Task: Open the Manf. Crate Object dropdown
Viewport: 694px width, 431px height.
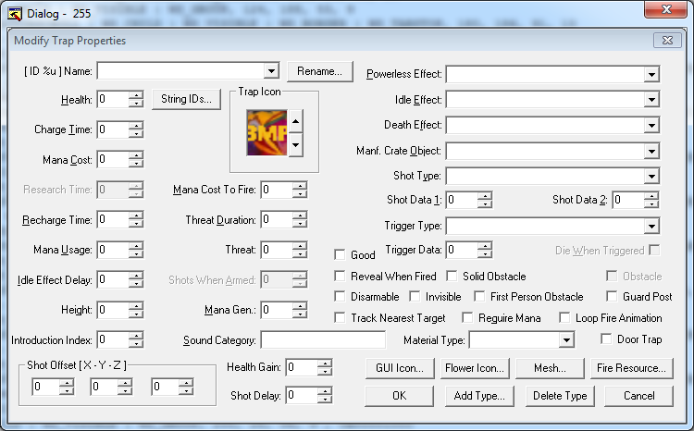Action: [x=651, y=151]
